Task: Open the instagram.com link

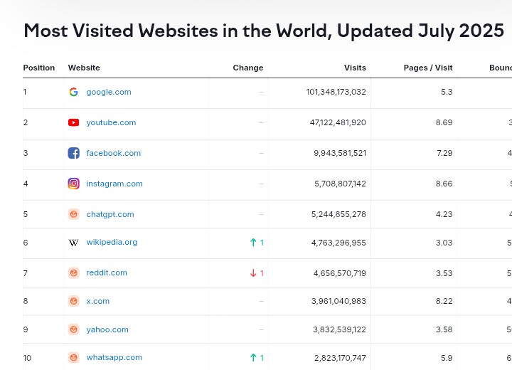Action: 114,184
